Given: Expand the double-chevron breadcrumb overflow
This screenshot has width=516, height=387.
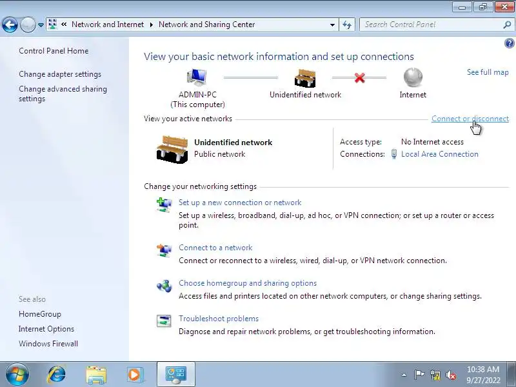Looking at the screenshot, I should (x=64, y=25).
